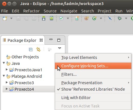Close the Eclipse window
This screenshot has width=133, height=110.
tap(4, 4)
